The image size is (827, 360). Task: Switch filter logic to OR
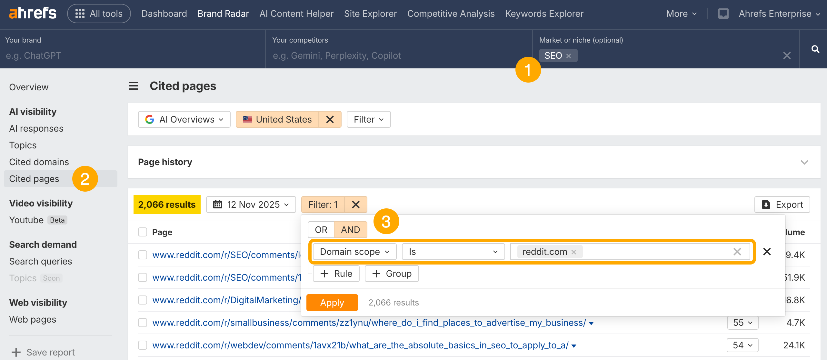pyautogui.click(x=321, y=230)
